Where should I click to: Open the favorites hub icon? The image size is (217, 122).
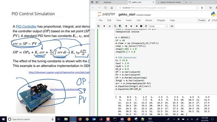pos(211,8)
